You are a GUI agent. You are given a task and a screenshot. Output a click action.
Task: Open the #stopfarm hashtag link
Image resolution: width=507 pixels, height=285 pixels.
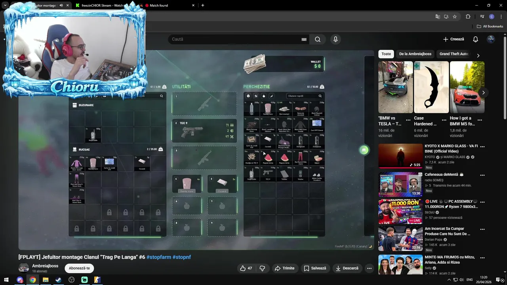[159, 257]
